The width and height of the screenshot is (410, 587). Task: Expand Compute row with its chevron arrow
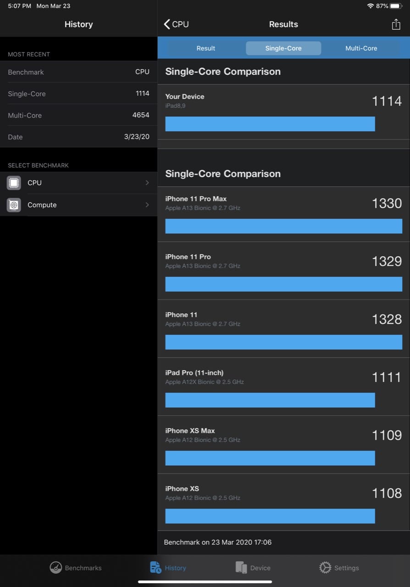147,205
